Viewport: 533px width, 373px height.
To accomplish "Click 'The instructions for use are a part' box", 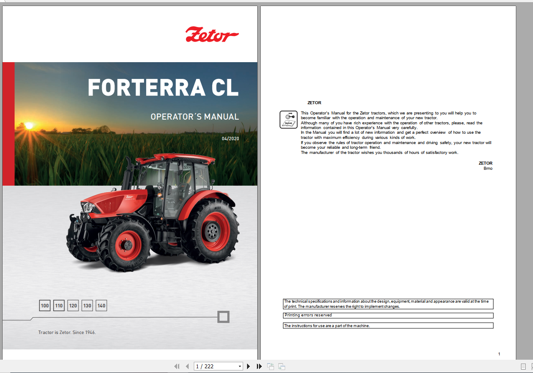I will (388, 326).
